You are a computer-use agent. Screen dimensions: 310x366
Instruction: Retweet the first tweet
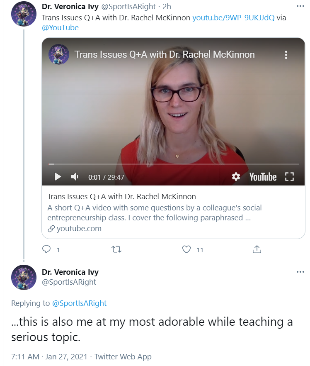116,249
